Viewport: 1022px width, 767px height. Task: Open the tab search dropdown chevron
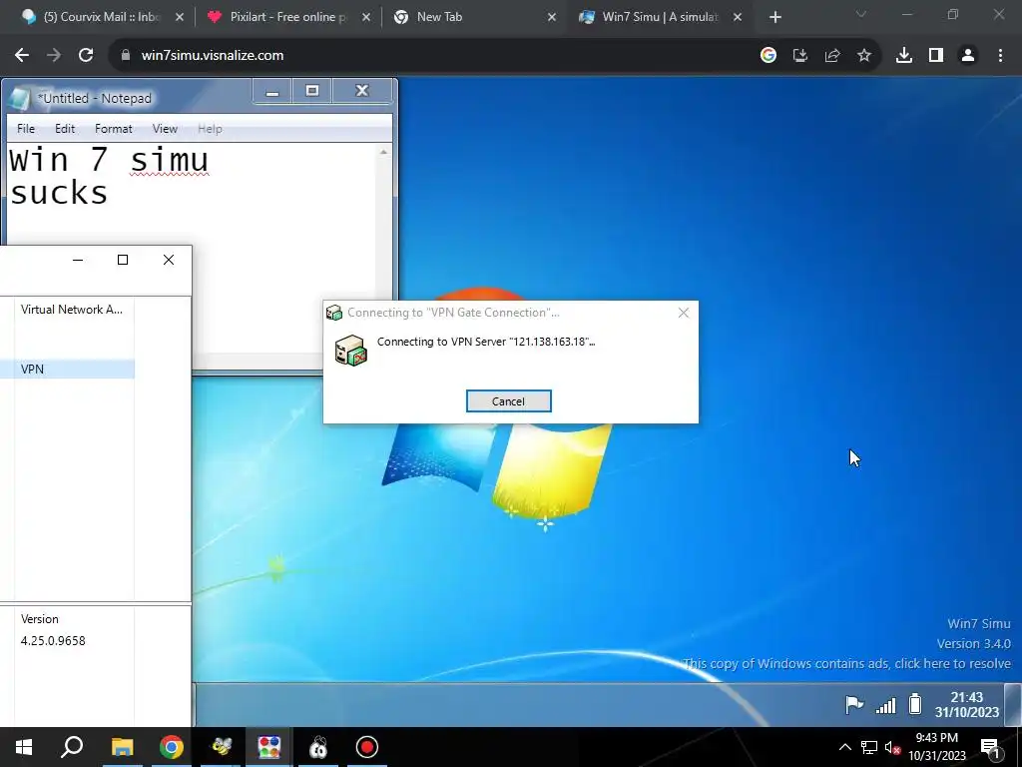pyautogui.click(x=861, y=14)
